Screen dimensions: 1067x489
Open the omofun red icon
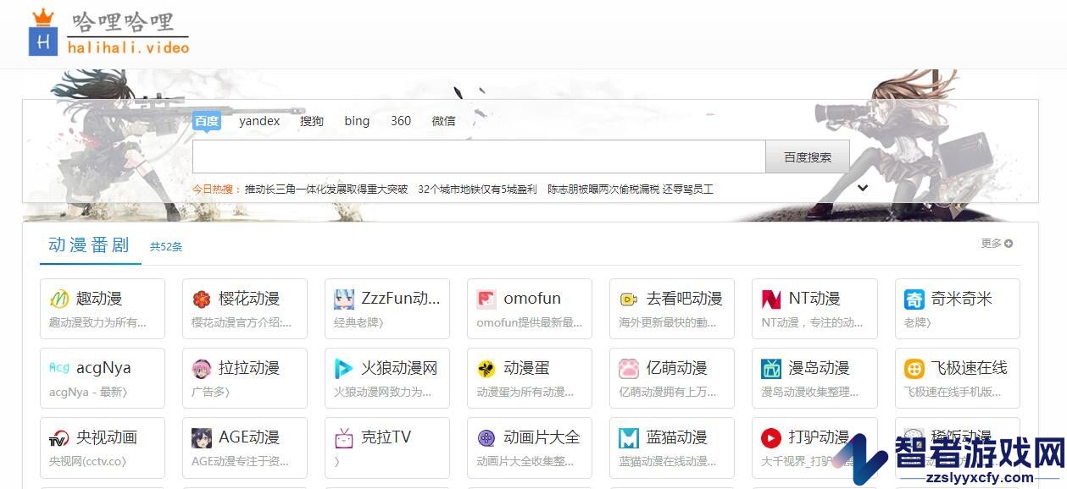click(x=486, y=299)
